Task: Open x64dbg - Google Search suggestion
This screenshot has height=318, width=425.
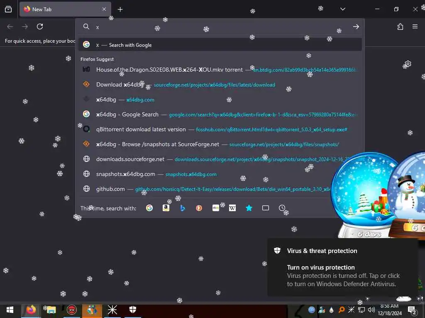Action: point(220,114)
